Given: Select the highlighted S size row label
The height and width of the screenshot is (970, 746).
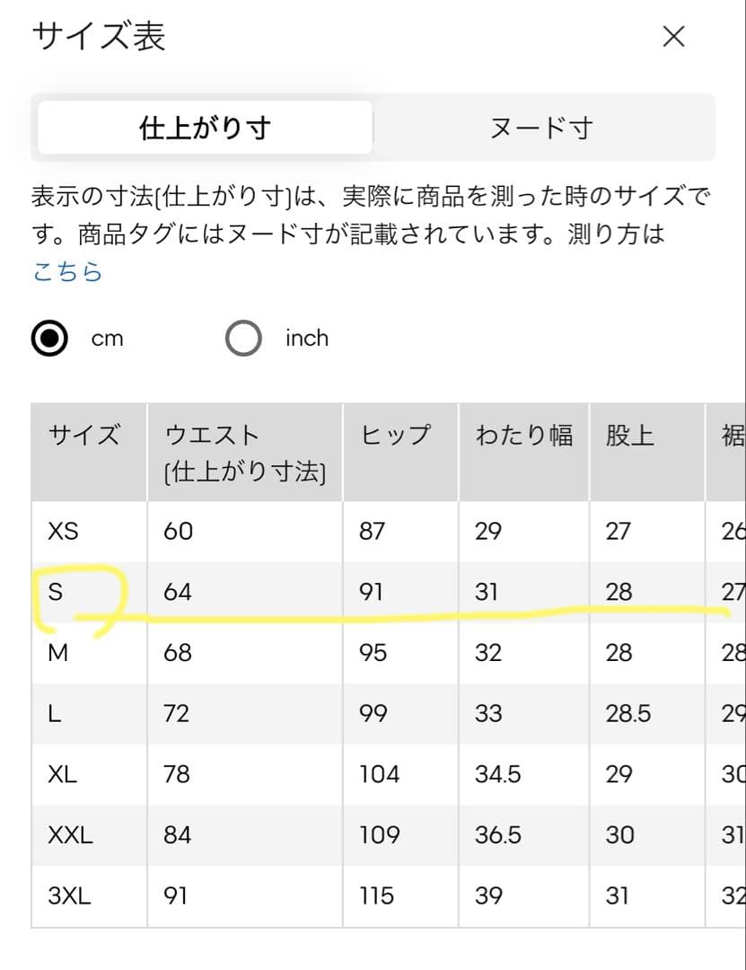Looking at the screenshot, I should tap(55, 591).
